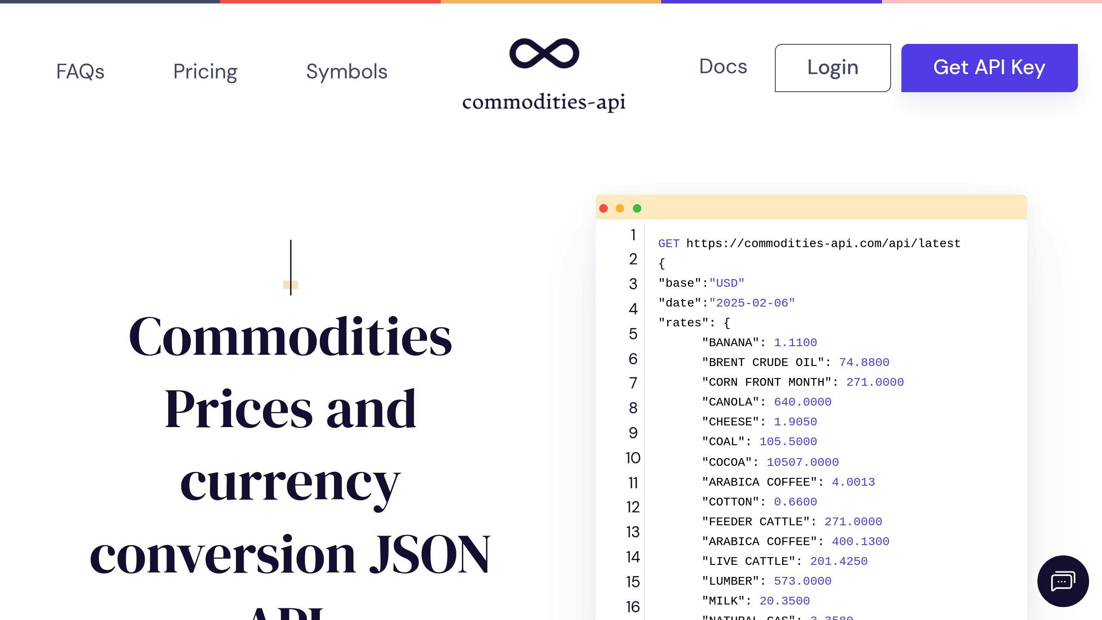Click the COTTON 0.6600 line
Viewport: 1102px width, 620px height.
759,502
